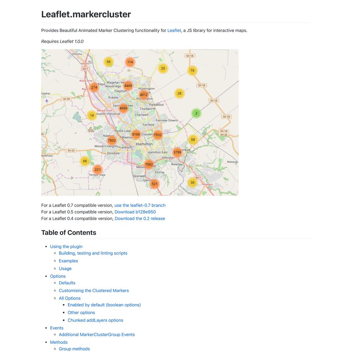Viewport: 352px width, 352px height.
Task: Click the Leaflet.markercluster page heading
Action: pyautogui.click(x=86, y=14)
